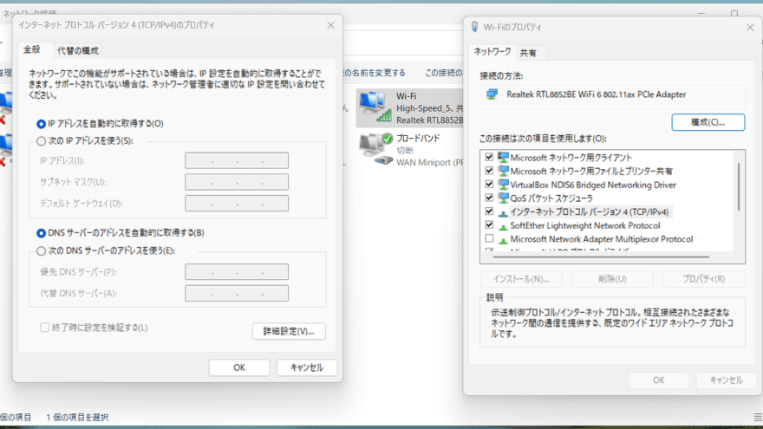Image resolution: width=763 pixels, height=429 pixels.
Task: Select obtain IP address automatically radio button
Action: pyautogui.click(x=42, y=124)
